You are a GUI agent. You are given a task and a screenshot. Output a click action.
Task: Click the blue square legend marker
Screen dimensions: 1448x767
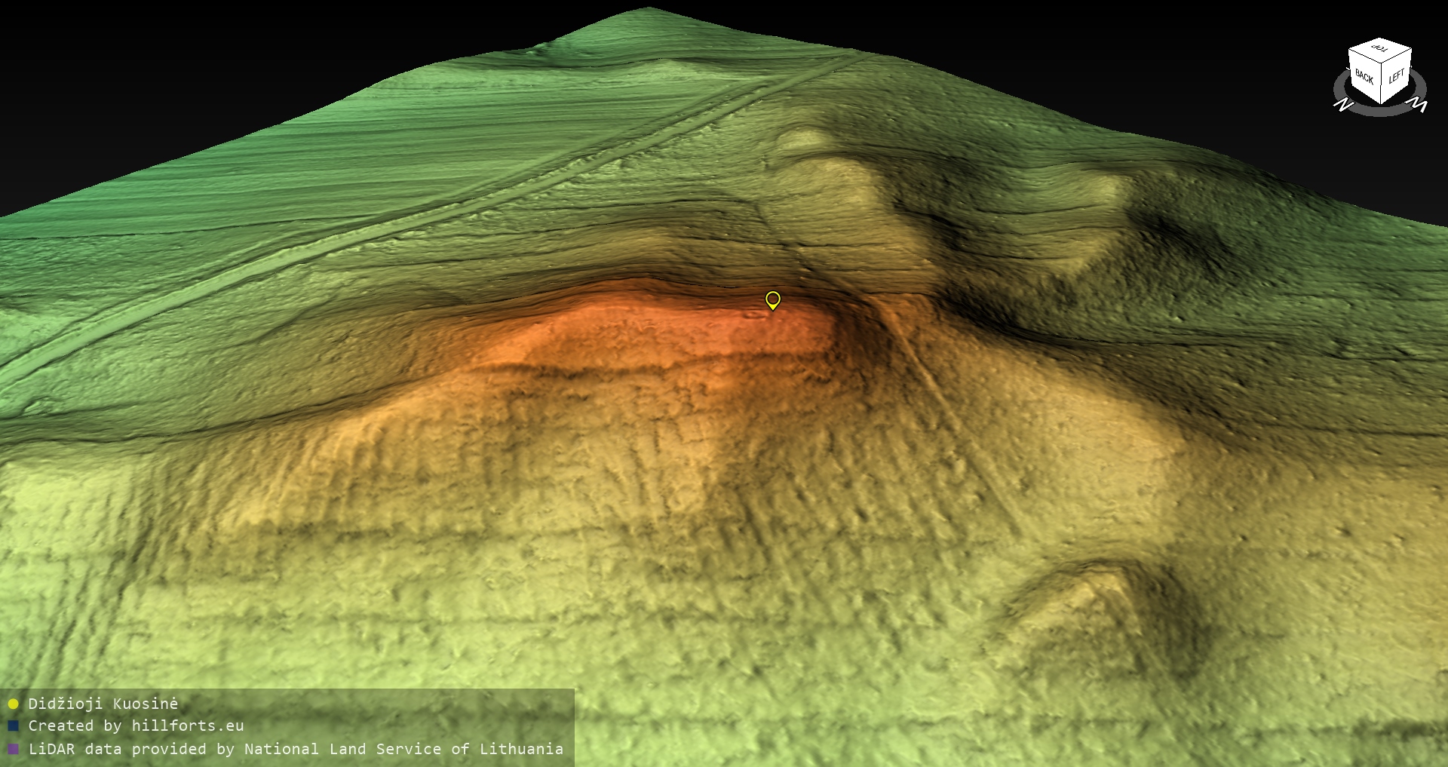tap(13, 726)
